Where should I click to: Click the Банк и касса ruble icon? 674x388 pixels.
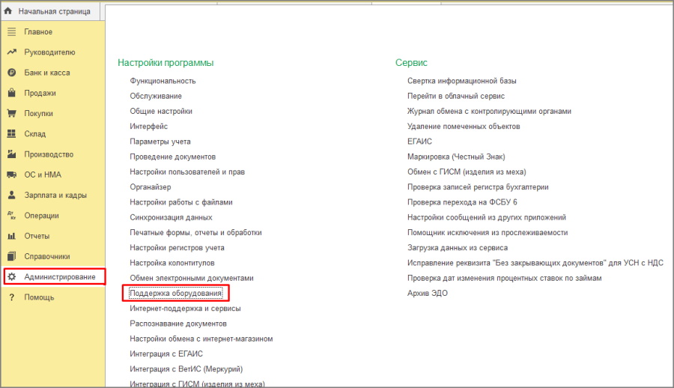coord(11,73)
